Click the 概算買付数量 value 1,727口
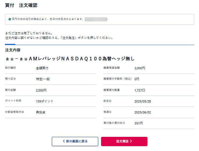 (140, 90)
